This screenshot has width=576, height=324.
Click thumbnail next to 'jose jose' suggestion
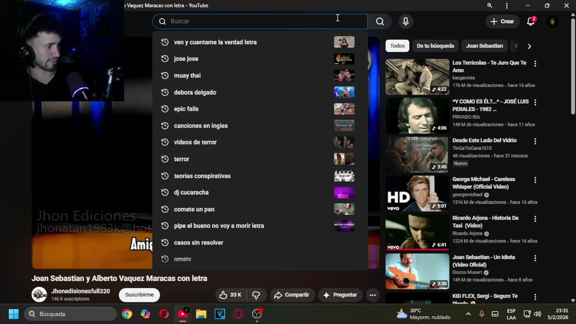point(344,59)
